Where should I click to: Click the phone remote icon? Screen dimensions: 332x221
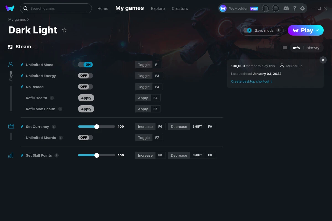click(266, 9)
